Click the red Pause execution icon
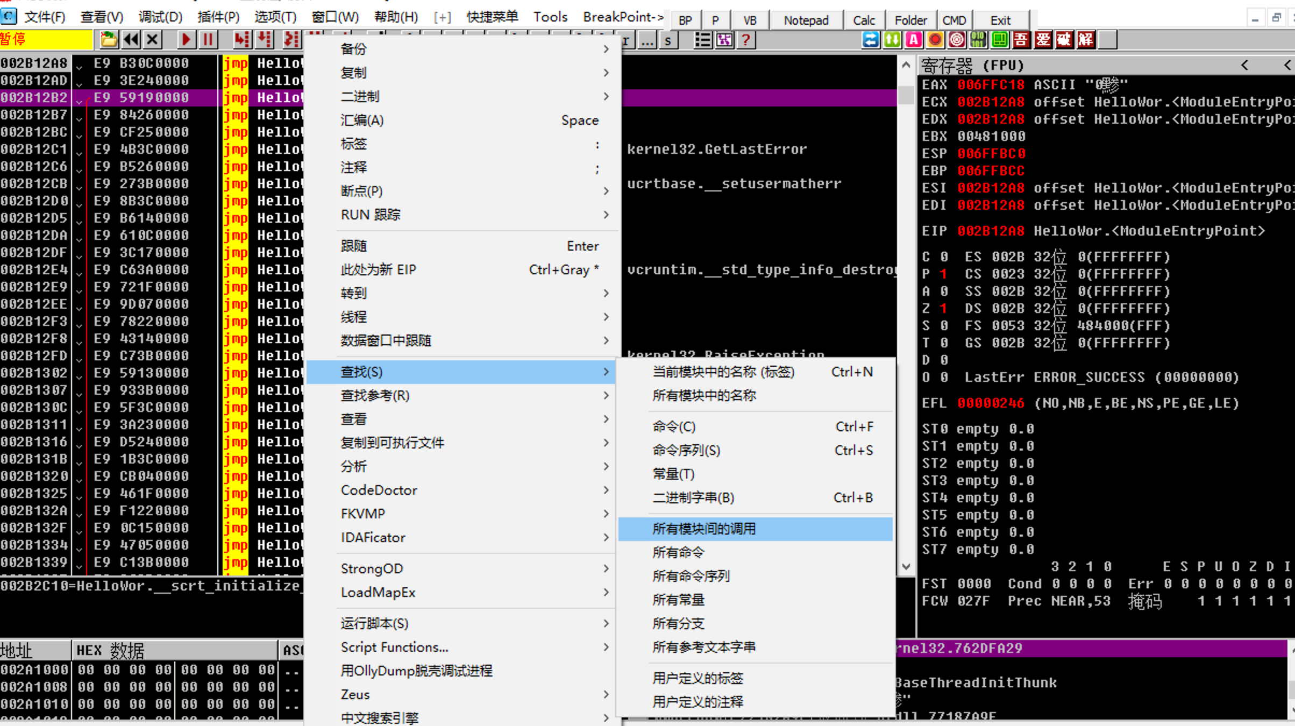The image size is (1295, 726). (x=208, y=40)
